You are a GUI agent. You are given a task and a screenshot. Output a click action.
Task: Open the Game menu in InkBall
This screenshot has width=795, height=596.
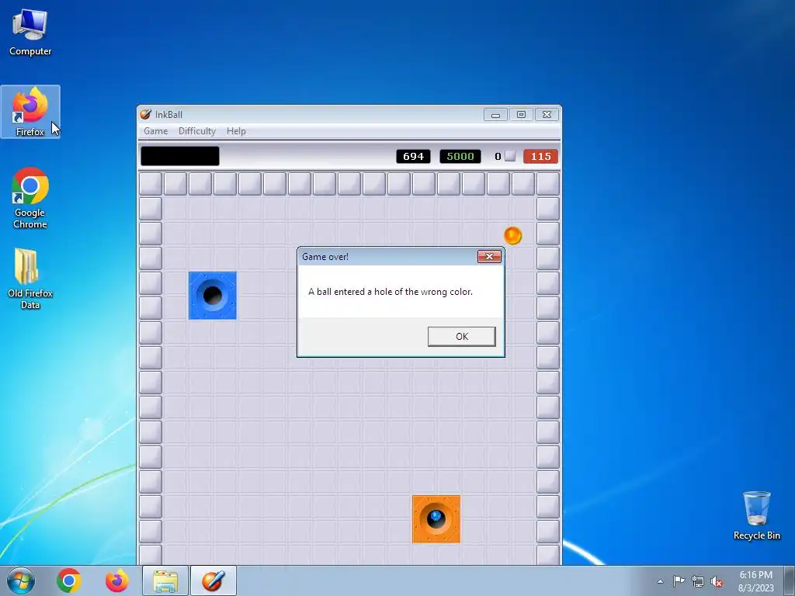[x=155, y=130]
